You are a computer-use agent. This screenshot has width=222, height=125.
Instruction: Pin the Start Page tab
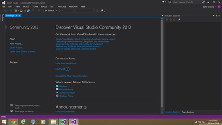tap(17, 16)
